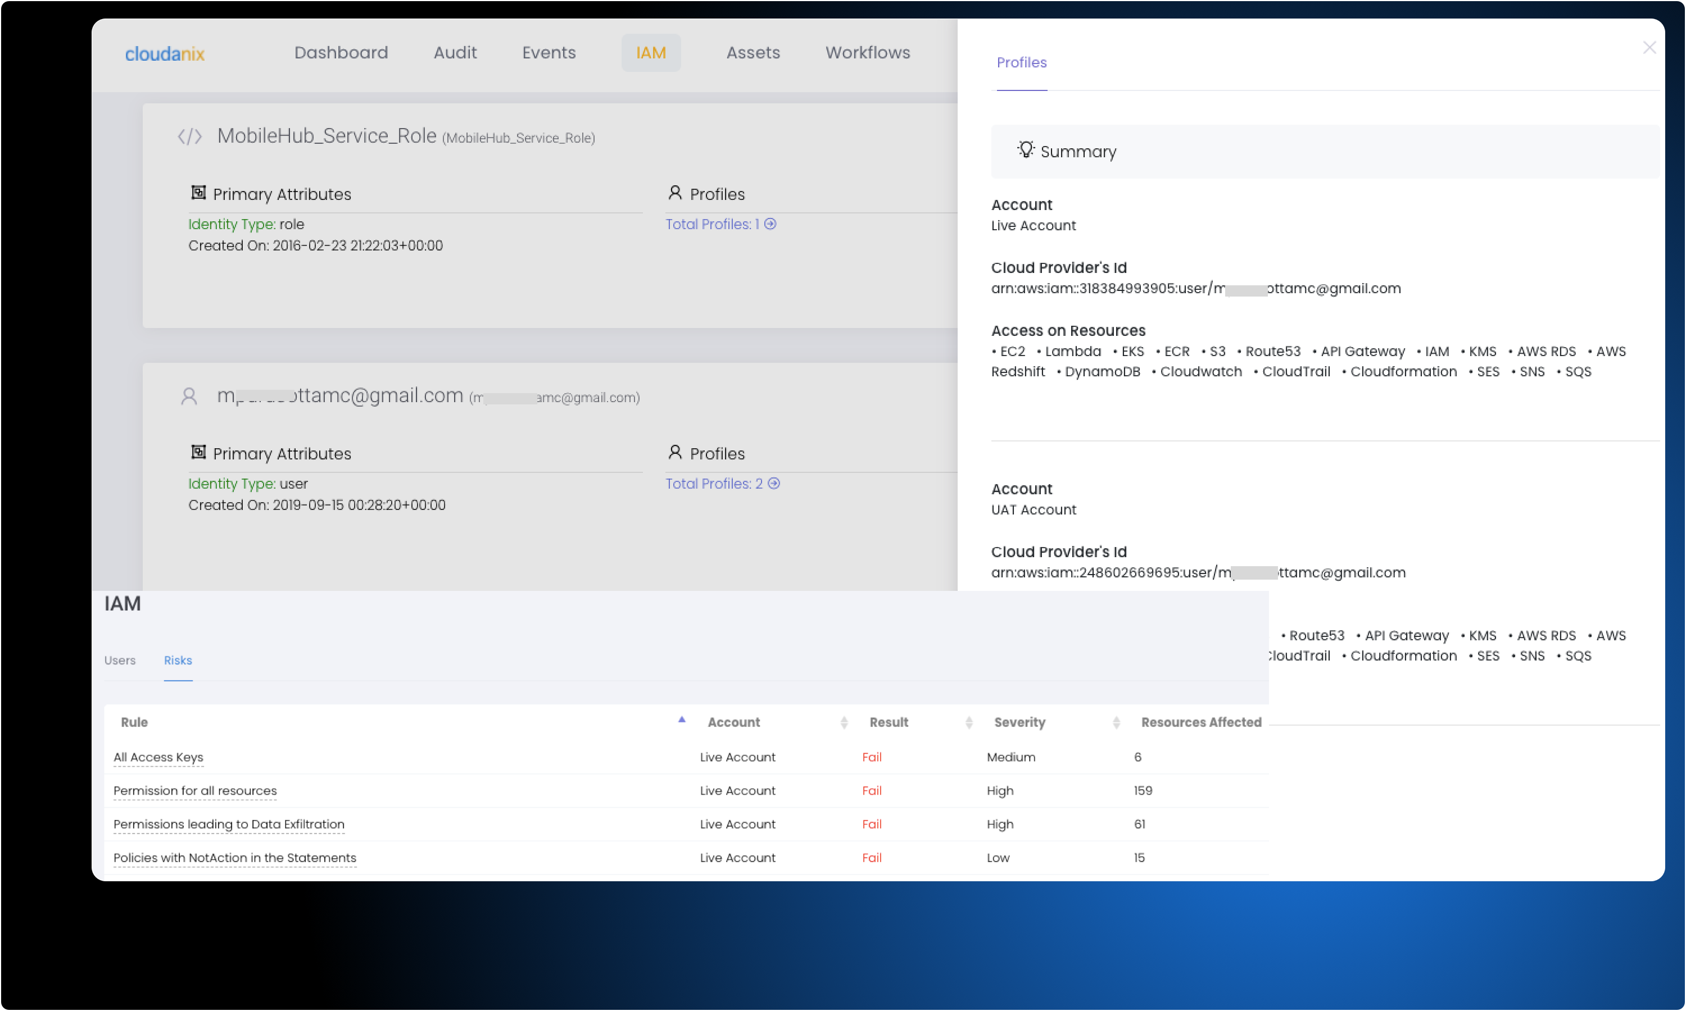Click the cloudanix logo
Screen dimensions: 1686x1011
(x=164, y=54)
